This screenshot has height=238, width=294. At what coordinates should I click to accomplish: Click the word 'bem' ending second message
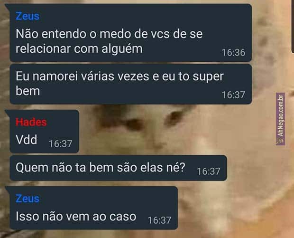pos(28,91)
